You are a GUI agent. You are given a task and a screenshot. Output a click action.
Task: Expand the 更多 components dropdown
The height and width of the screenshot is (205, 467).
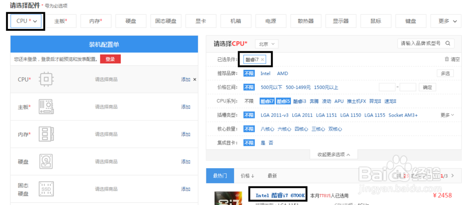[x=446, y=21]
